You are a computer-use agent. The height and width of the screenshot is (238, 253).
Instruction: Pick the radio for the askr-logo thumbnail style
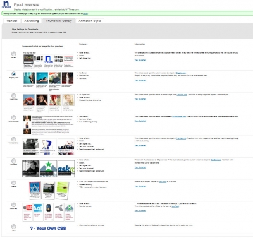(13, 161)
